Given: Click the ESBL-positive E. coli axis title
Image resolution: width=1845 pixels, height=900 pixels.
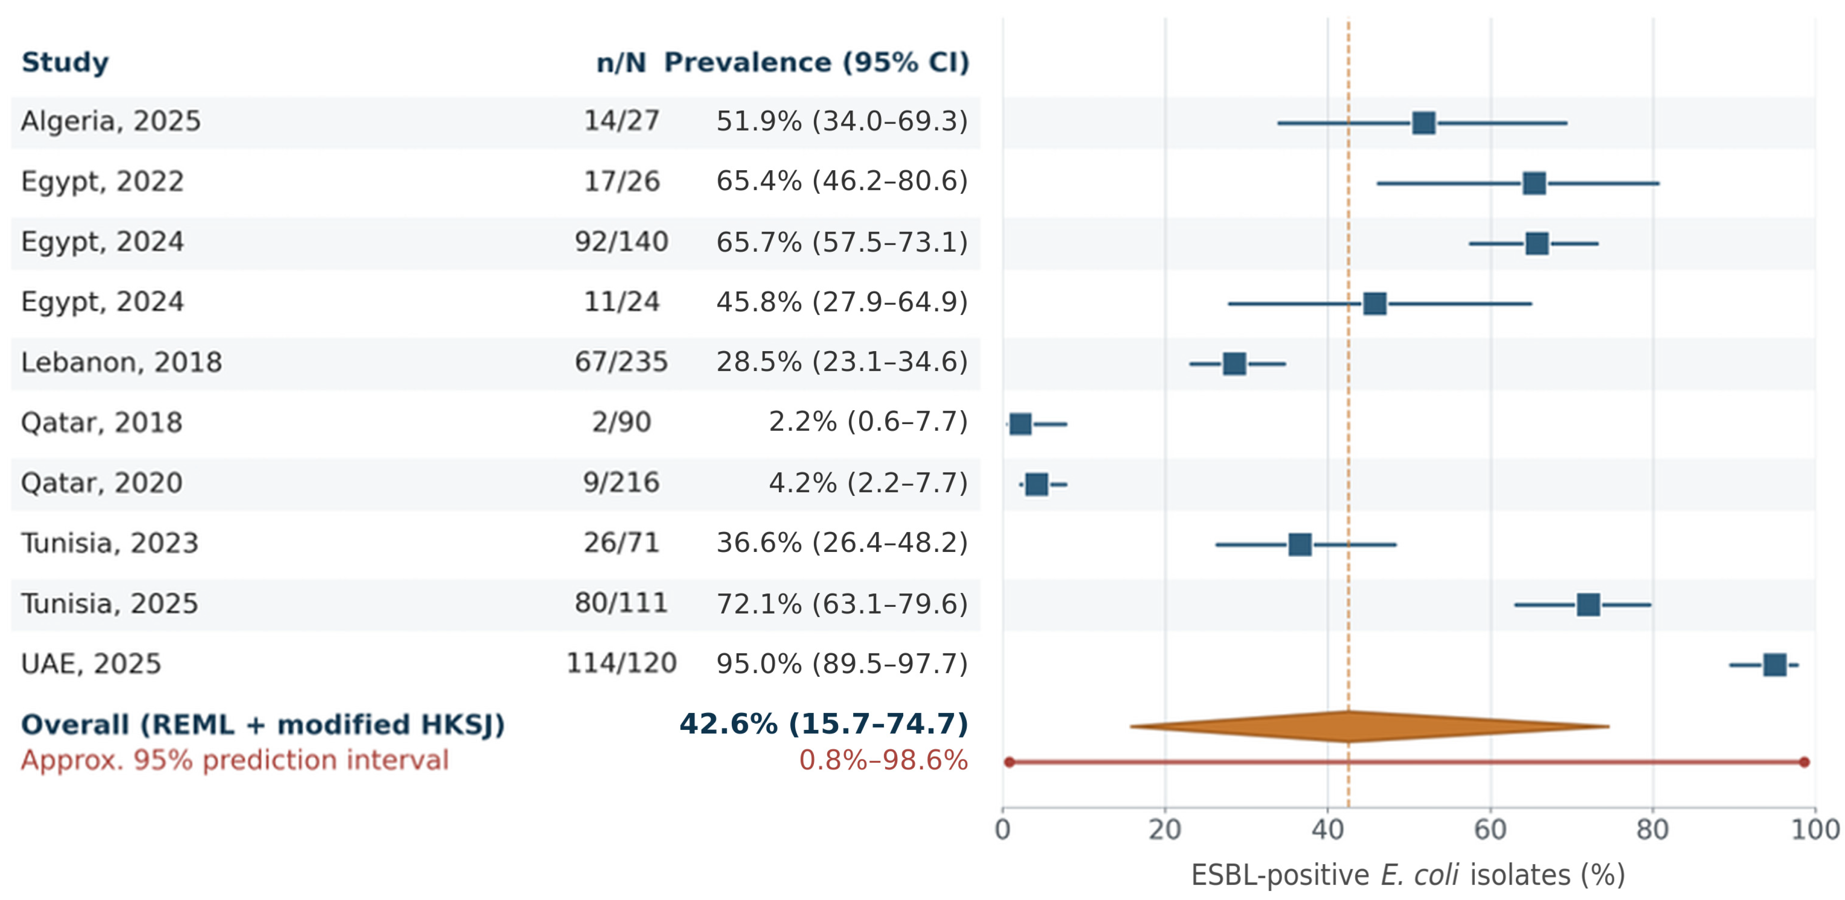Looking at the screenshot, I should pos(1408,875).
